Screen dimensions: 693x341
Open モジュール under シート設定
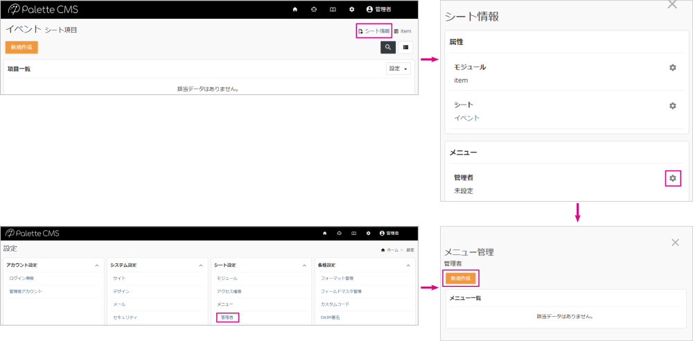227,278
